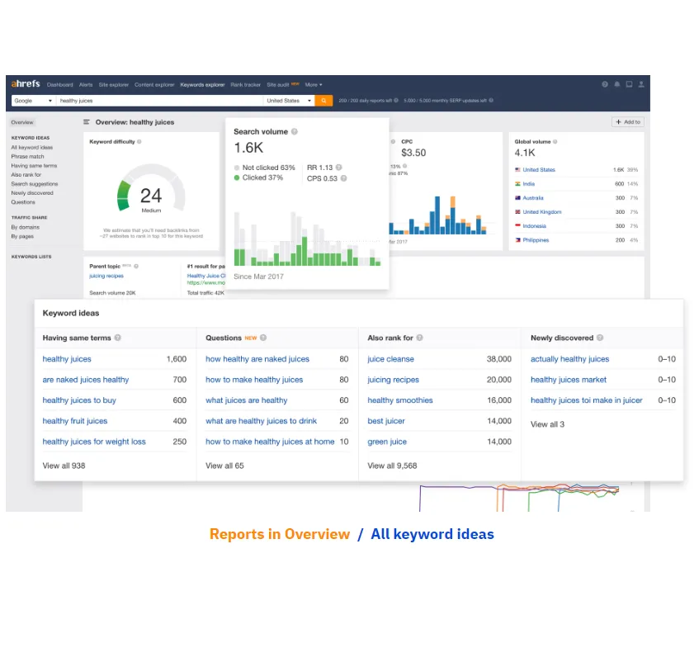This screenshot has width=699, height=662.
Task: Click the India flag icon
Action: tap(517, 184)
